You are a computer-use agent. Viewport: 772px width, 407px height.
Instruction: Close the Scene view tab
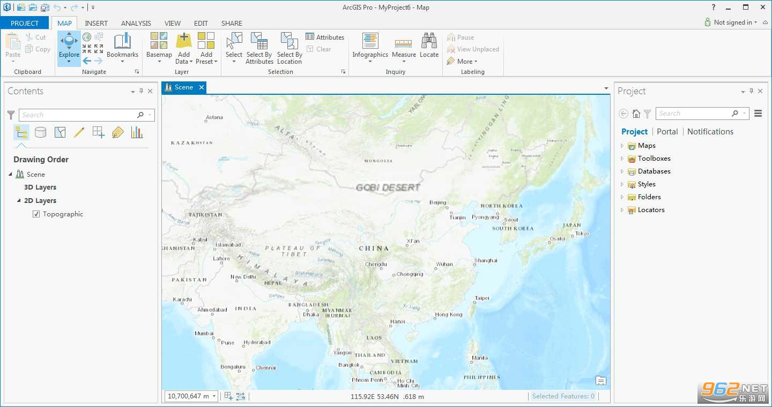[x=202, y=87]
